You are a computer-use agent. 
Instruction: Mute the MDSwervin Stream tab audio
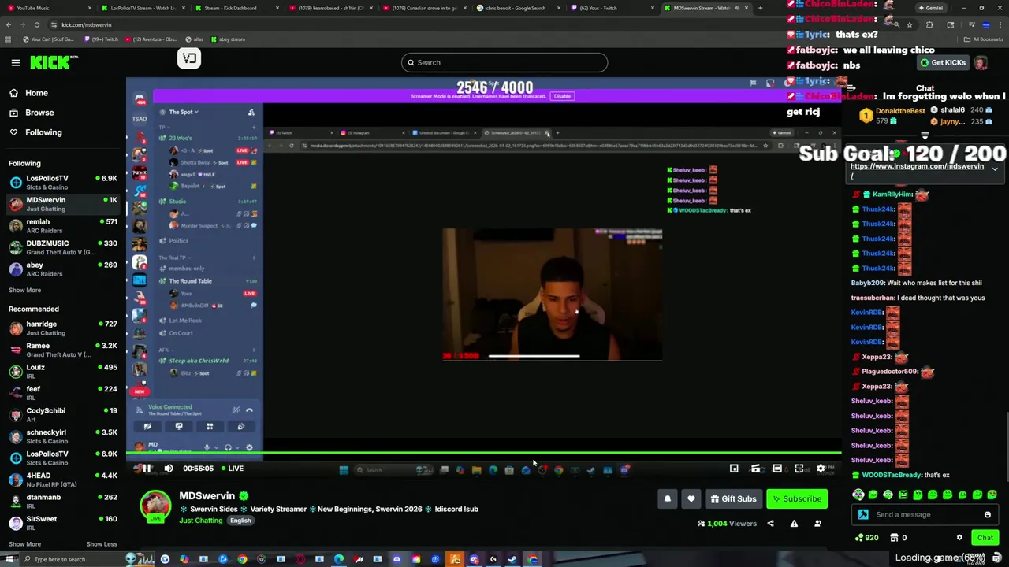[737, 8]
